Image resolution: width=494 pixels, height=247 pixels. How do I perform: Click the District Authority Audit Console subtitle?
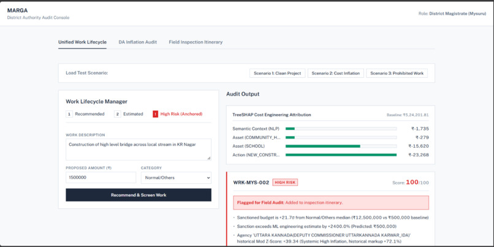pos(38,18)
